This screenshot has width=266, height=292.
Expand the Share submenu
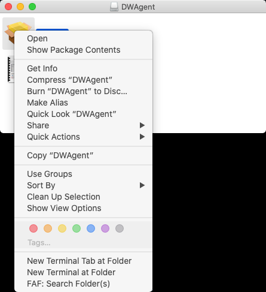coord(84,125)
